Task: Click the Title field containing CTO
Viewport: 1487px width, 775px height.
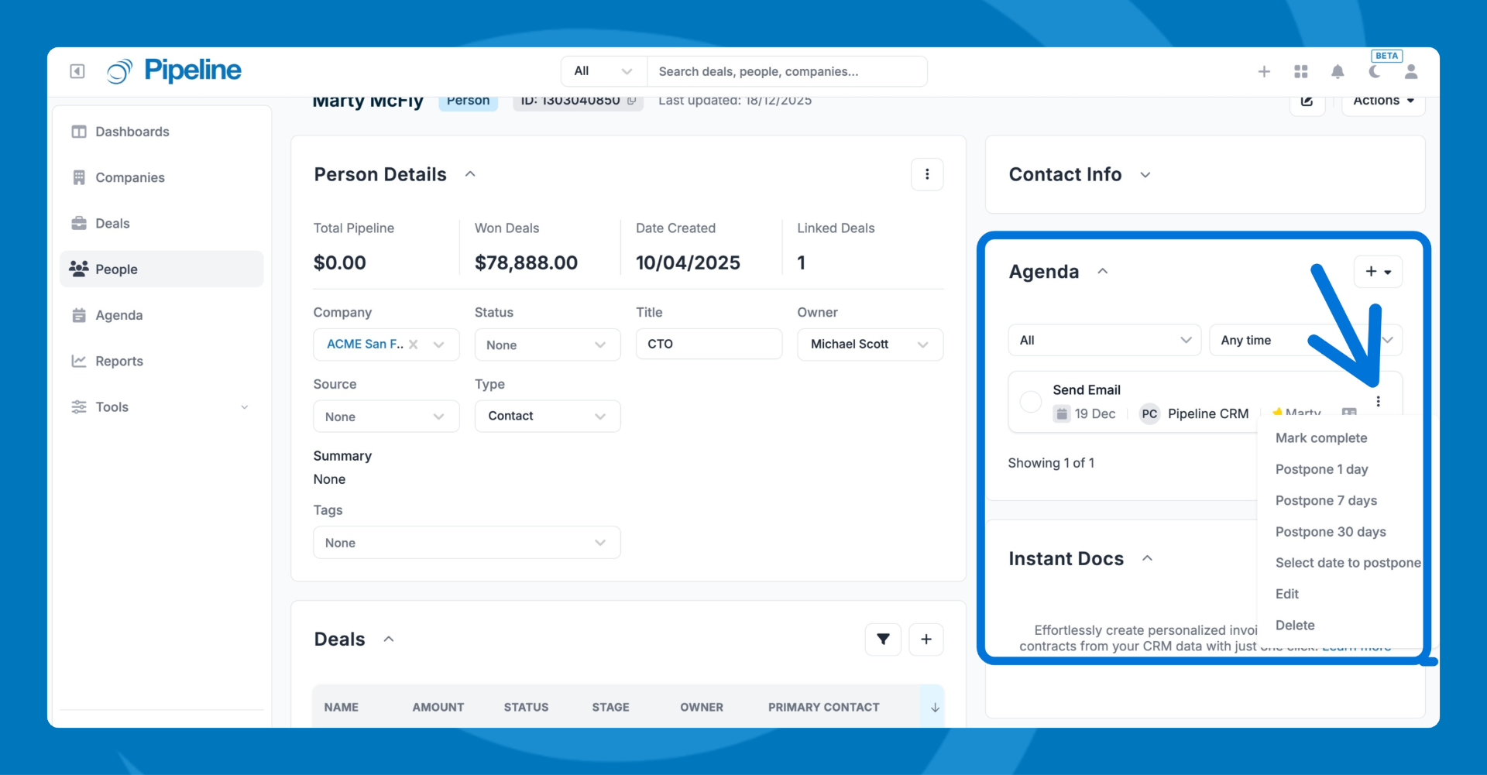Action: point(708,344)
